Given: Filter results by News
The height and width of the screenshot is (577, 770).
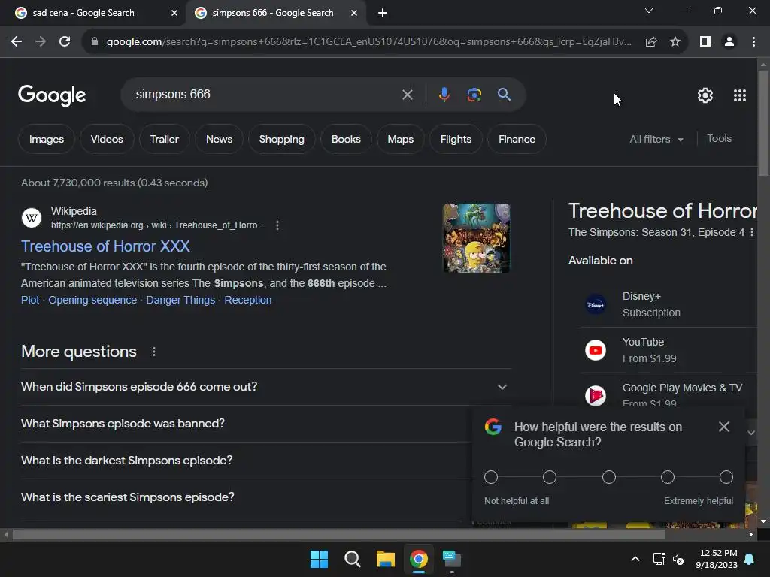Looking at the screenshot, I should point(219,139).
